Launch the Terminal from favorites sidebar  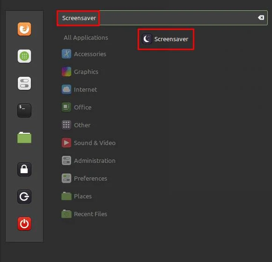(24, 110)
